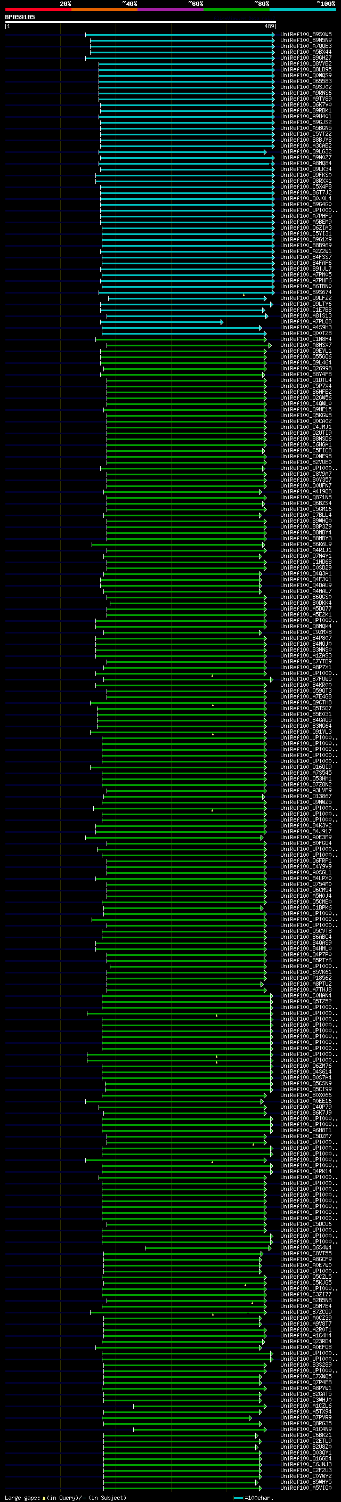Click the white query sequence bar
Viewport: 341px width, 1502px height.
(x=141, y=21)
